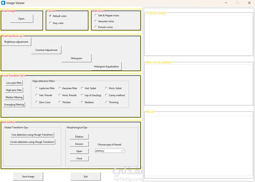Run Line detection using Hough Transform
Screen dimensions: 255x182
(x=32, y=135)
